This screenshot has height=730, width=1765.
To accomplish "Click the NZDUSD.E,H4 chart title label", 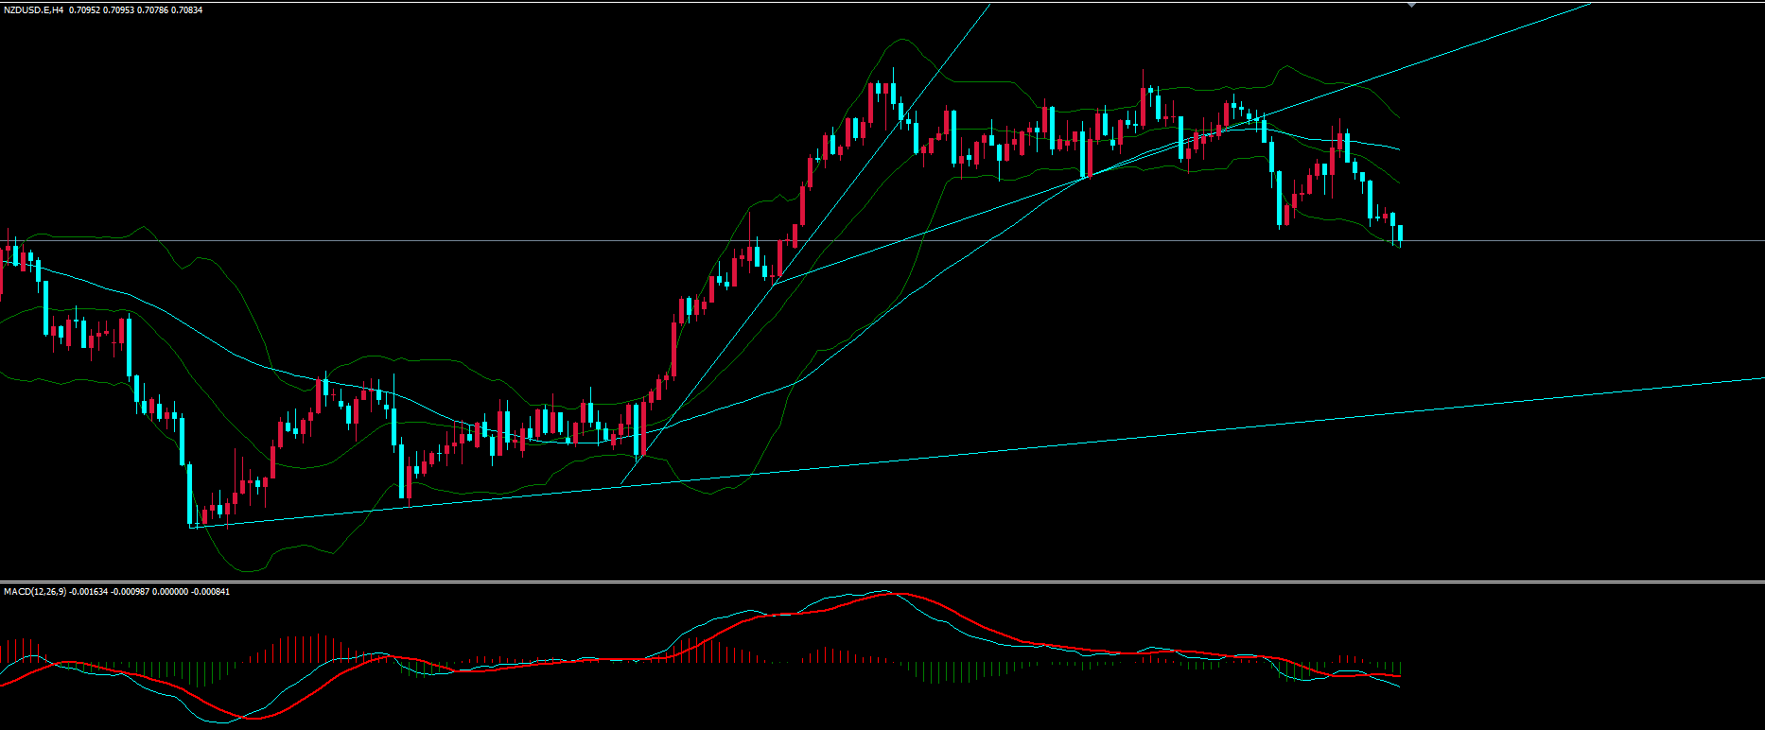I will point(32,9).
